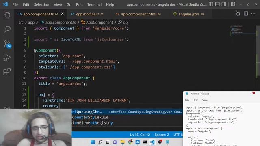Open the Explorer view in activity bar
260x146 pixels.
[7, 15]
